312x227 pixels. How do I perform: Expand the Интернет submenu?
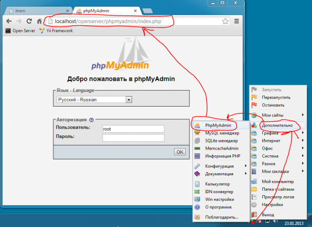278,140
